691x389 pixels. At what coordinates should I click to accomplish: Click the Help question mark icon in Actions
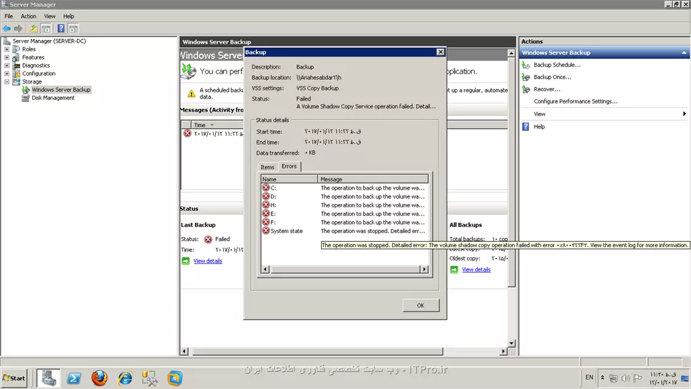tap(526, 126)
